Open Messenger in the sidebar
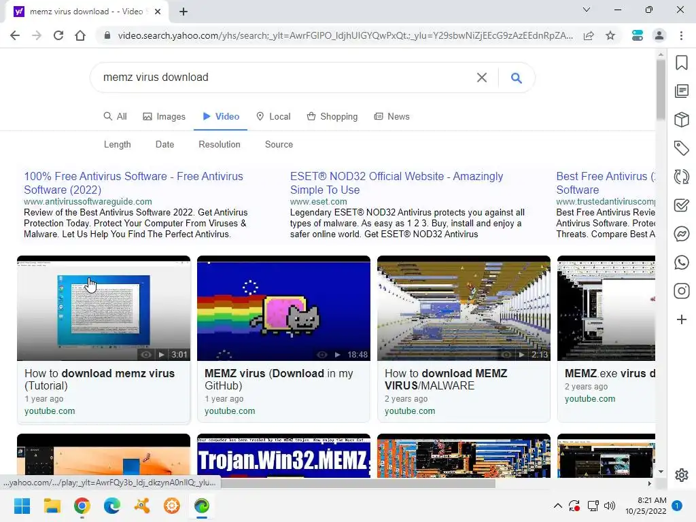This screenshot has width=696, height=522. (681, 234)
